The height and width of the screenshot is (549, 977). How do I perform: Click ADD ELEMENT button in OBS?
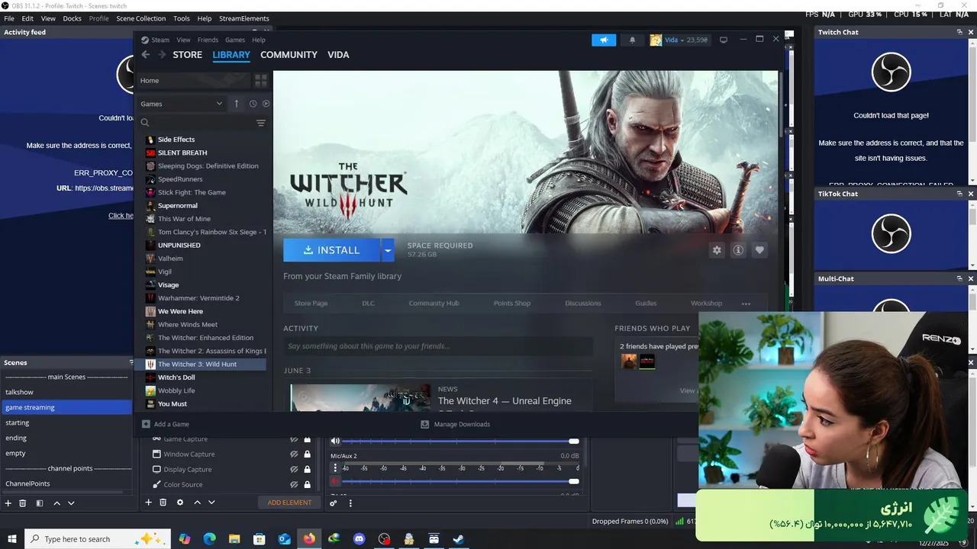click(289, 502)
